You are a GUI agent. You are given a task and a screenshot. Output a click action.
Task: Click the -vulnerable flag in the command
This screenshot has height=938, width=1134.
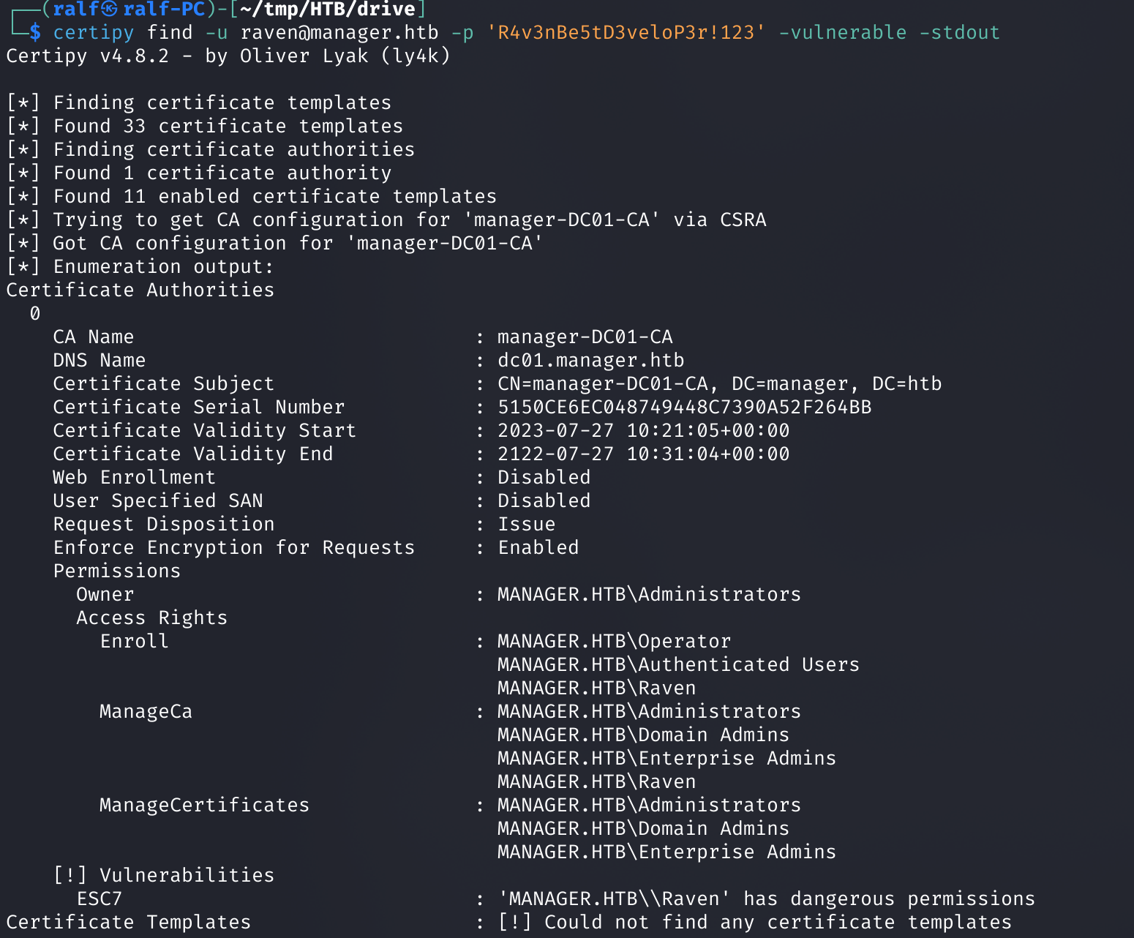842,33
